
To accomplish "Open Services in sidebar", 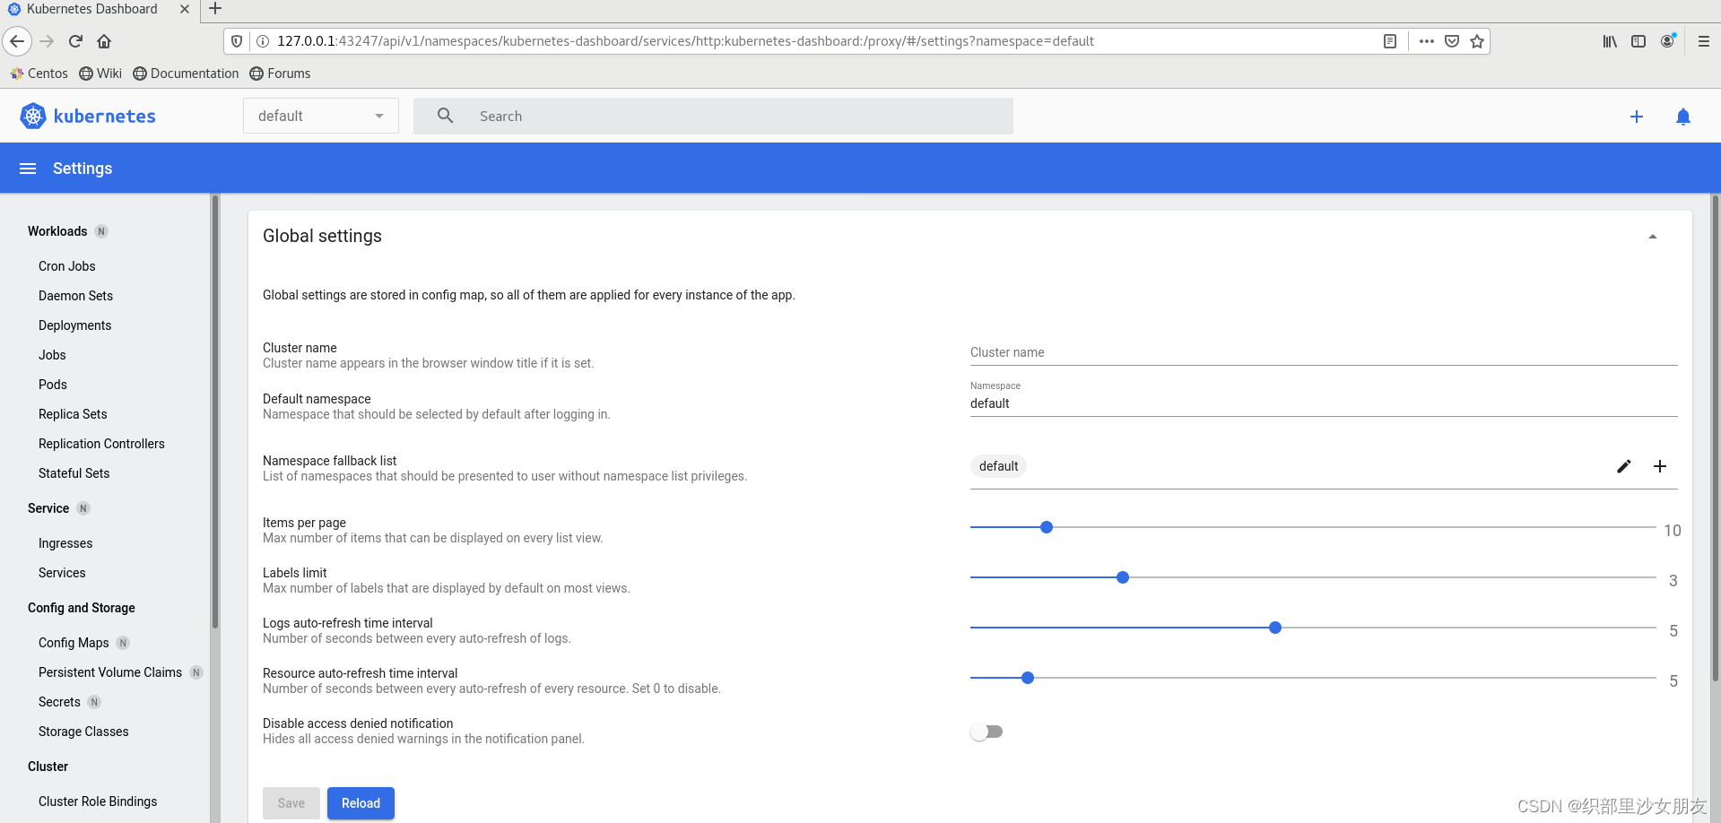I will click(62, 573).
